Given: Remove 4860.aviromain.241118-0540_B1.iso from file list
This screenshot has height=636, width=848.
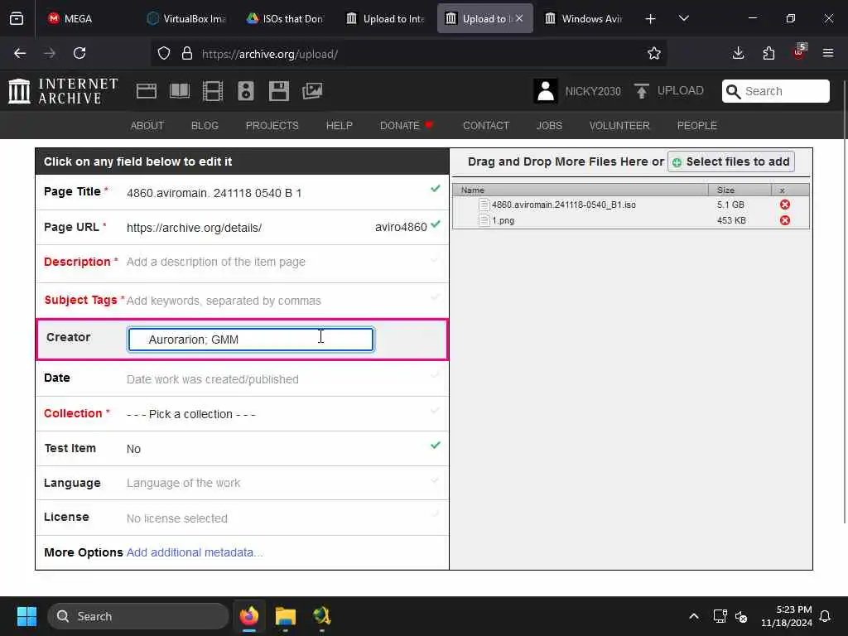Looking at the screenshot, I should pyautogui.click(x=785, y=205).
